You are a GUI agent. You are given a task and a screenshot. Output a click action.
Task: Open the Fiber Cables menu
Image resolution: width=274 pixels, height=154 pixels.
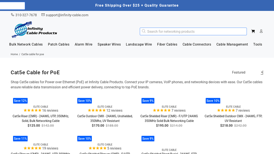[x=167, y=44]
